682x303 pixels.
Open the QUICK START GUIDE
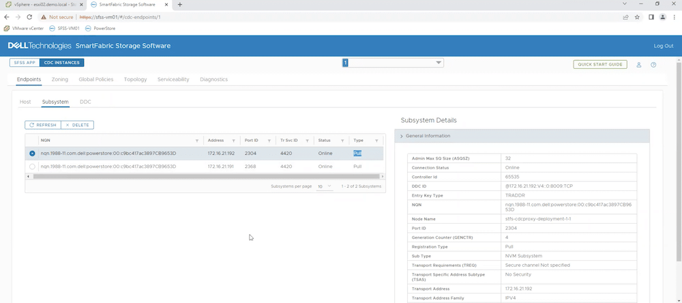[600, 64]
